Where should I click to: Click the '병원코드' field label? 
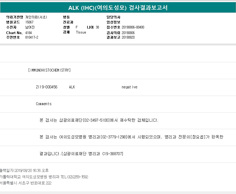click(13, 22)
